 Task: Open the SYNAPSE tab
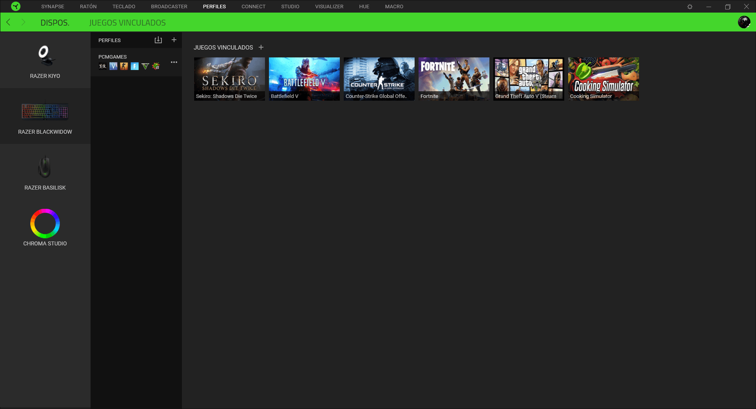[53, 7]
